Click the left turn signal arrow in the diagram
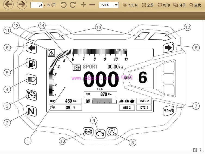The height and width of the screenshot is (154, 205). coord(32,48)
